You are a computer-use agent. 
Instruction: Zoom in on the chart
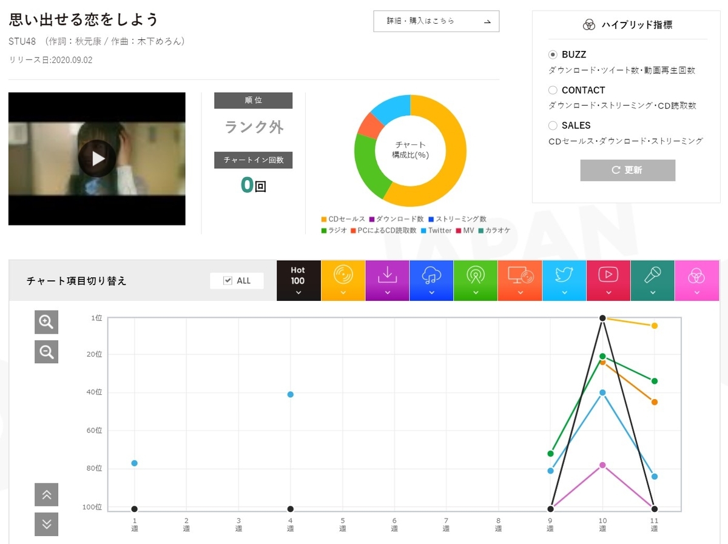click(47, 322)
